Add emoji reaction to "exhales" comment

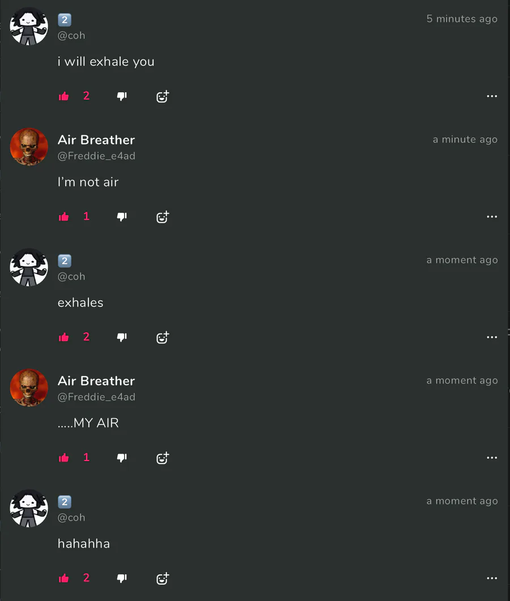[x=163, y=337]
